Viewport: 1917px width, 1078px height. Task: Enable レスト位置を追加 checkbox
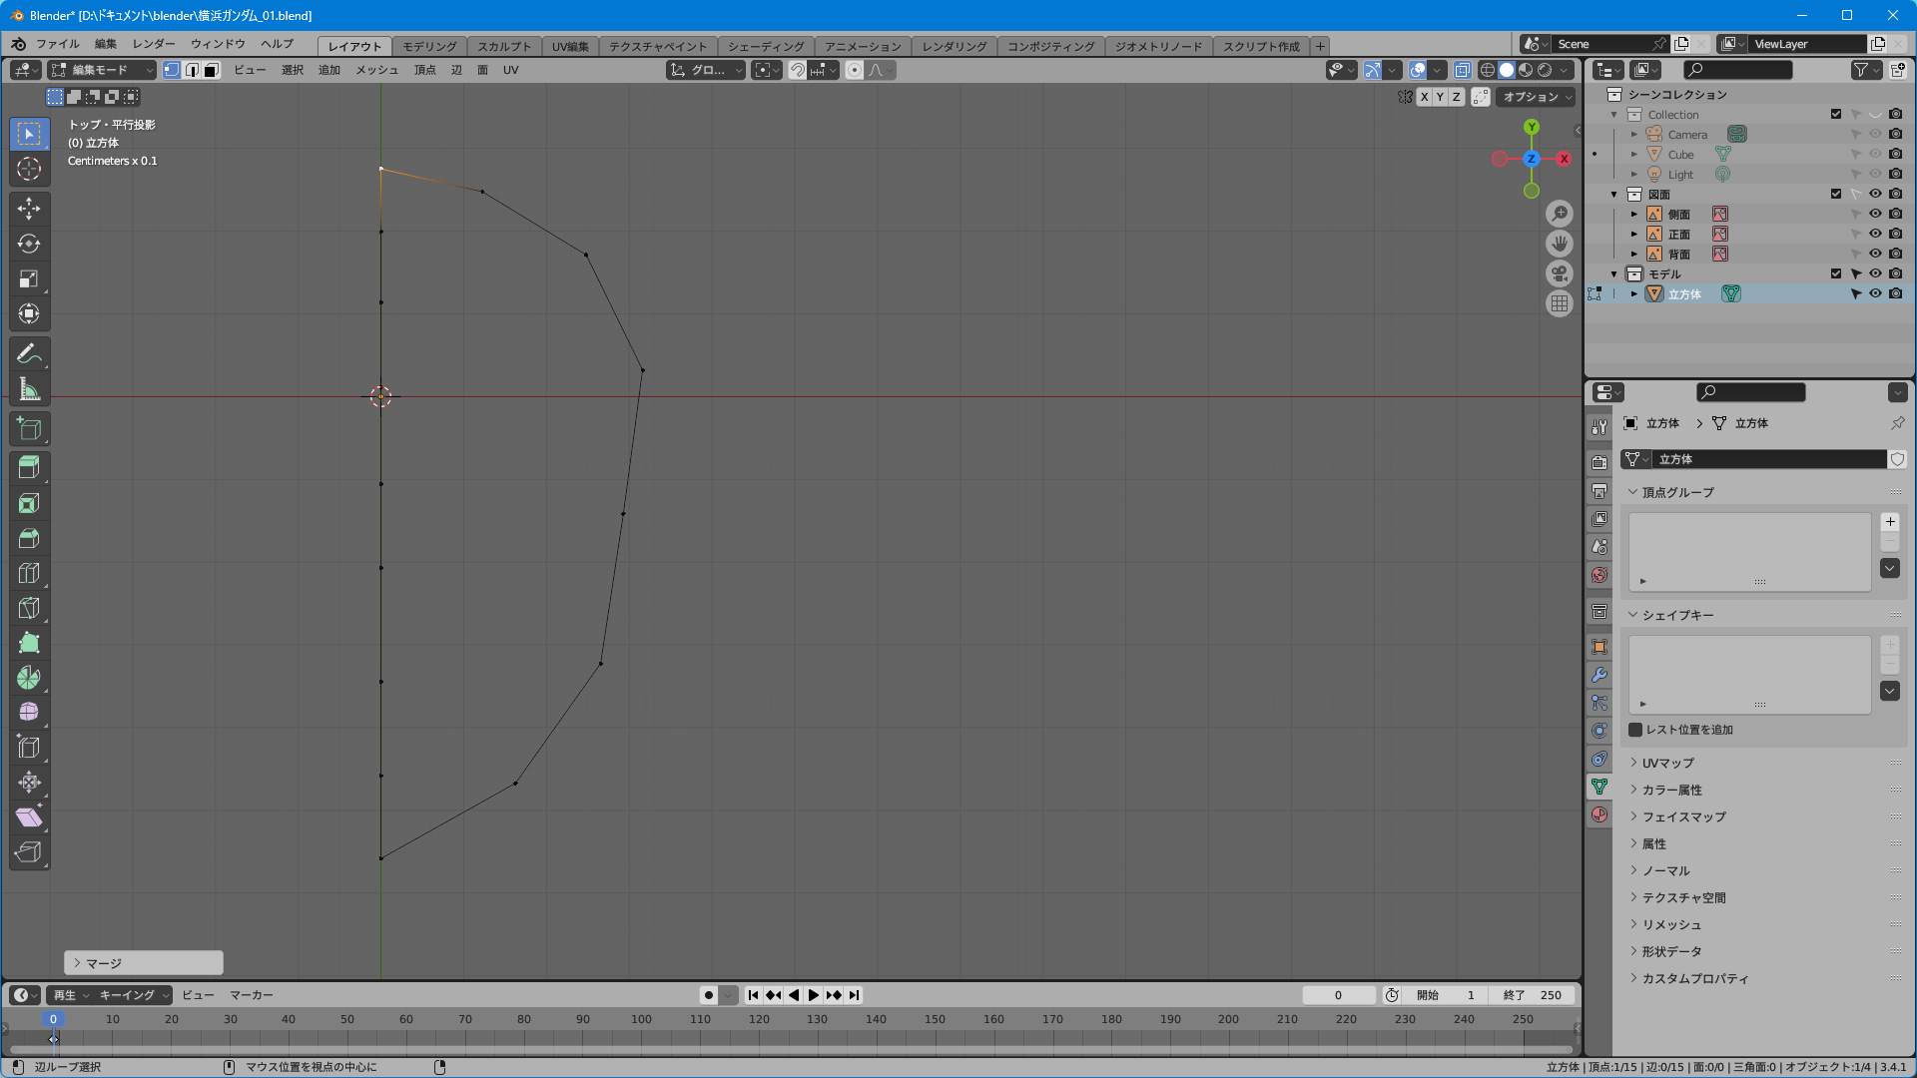[1635, 730]
